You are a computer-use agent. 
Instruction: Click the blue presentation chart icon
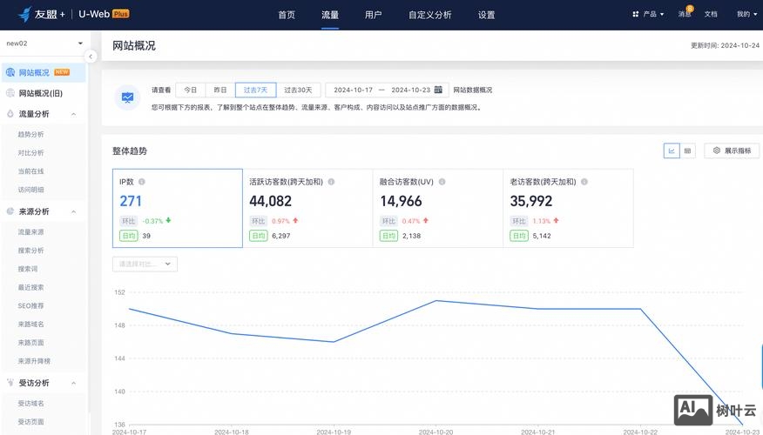127,97
